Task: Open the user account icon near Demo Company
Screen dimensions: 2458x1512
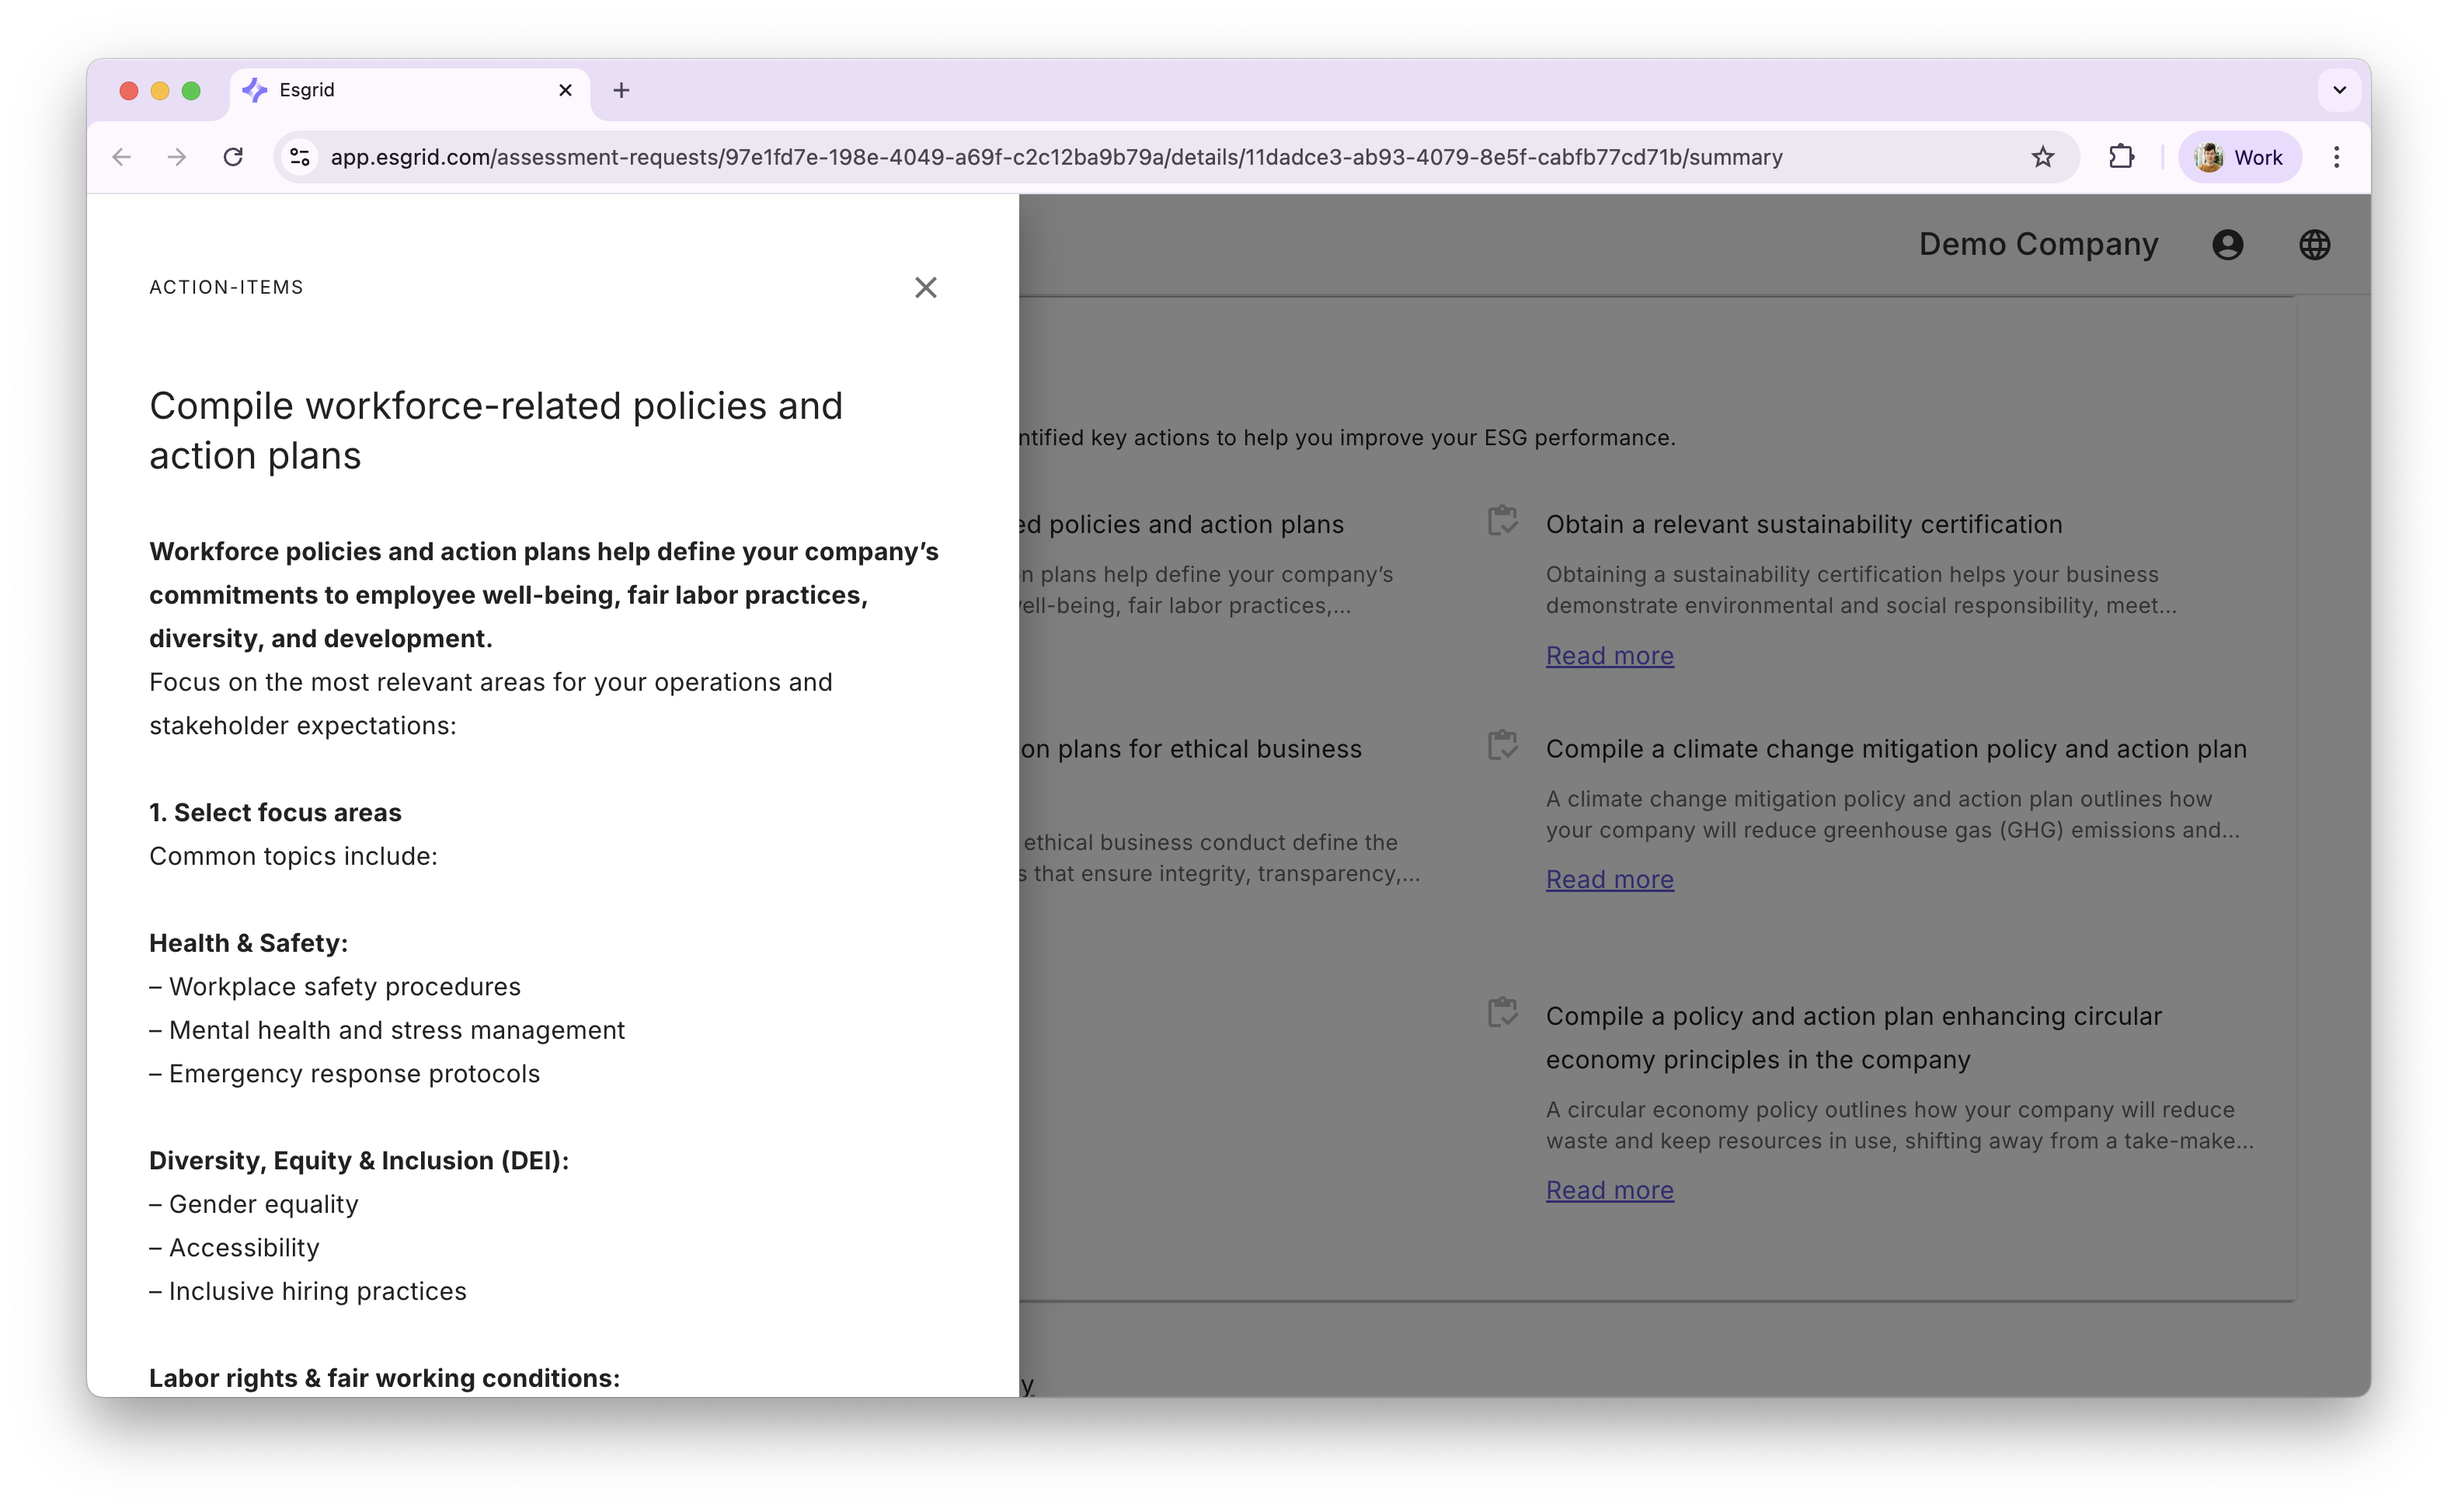Action: pos(2227,244)
